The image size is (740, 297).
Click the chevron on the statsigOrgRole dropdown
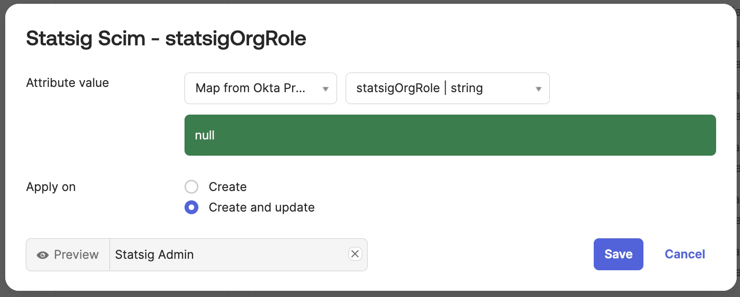click(538, 88)
